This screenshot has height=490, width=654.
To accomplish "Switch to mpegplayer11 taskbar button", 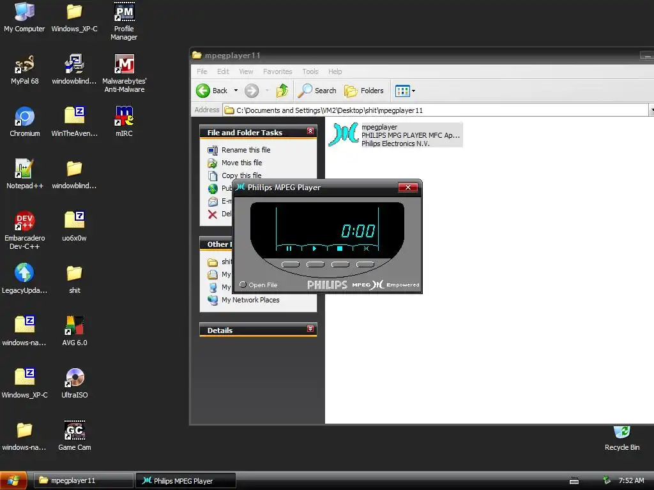I will click(x=84, y=480).
